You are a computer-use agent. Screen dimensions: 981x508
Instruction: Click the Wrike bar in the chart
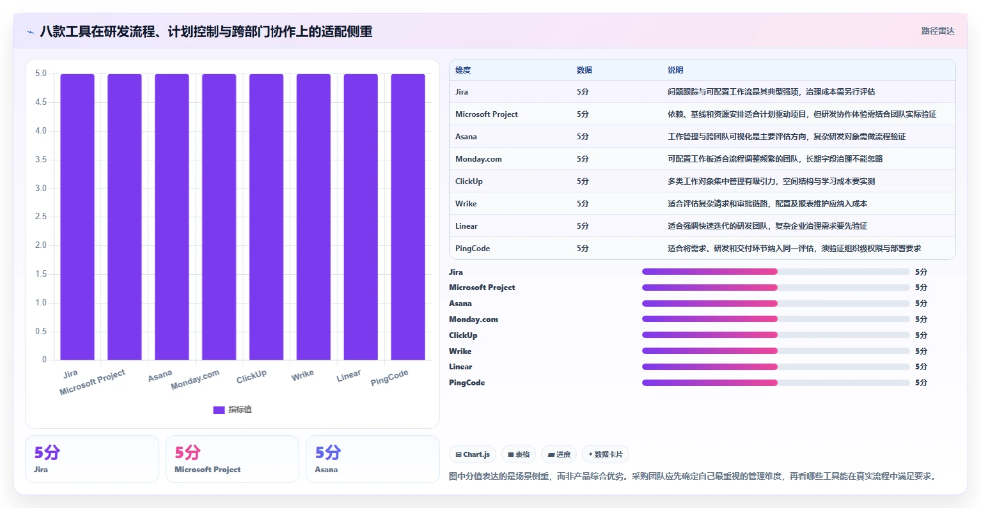(314, 217)
